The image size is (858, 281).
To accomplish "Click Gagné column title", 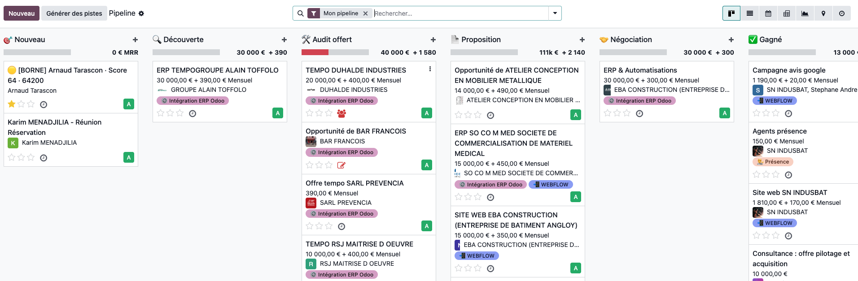I will (770, 39).
